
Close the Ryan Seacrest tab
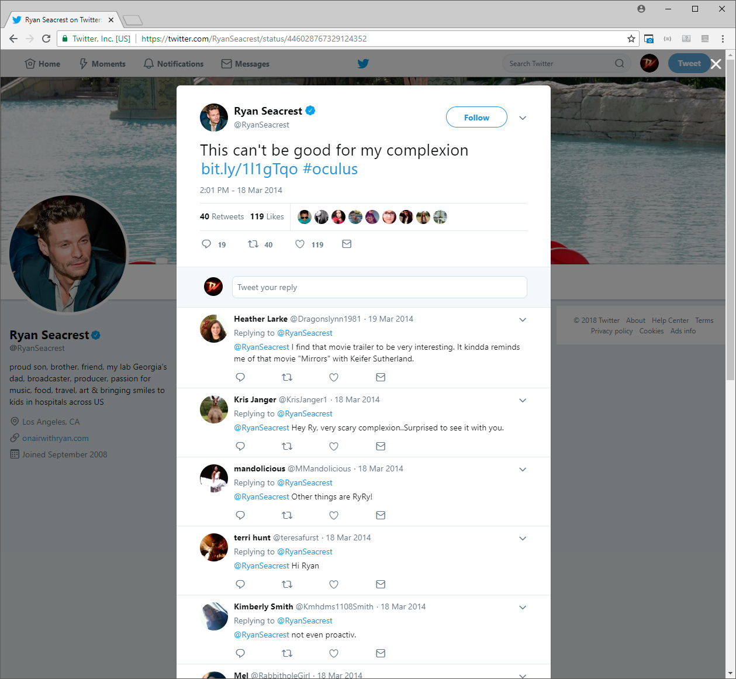tap(111, 20)
